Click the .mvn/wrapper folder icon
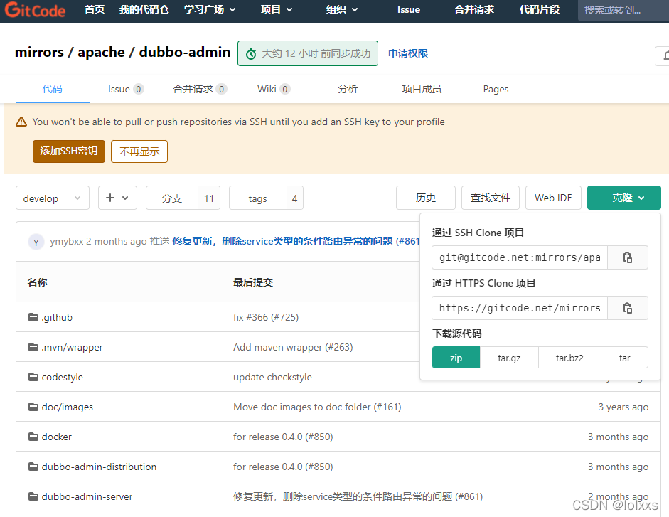Viewport: 669px width, 517px height. [33, 347]
